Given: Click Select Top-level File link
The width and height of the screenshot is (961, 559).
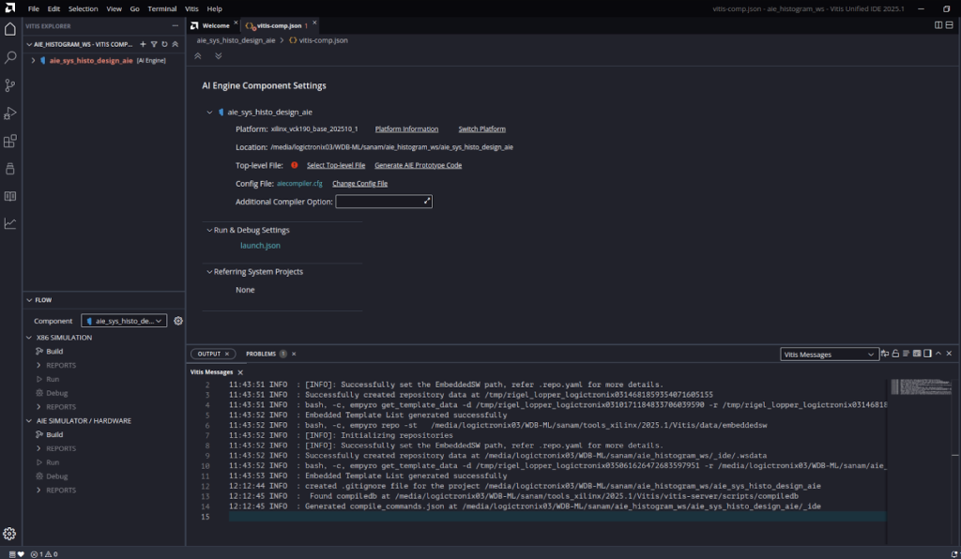Looking at the screenshot, I should (x=336, y=165).
